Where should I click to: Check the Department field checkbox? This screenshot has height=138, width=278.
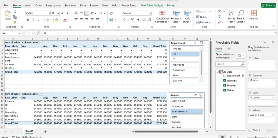225,76
